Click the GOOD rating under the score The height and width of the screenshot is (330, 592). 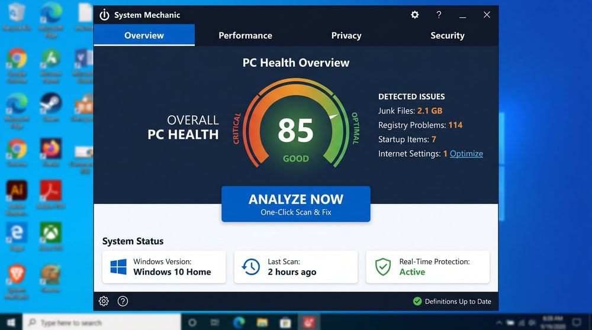(x=296, y=158)
